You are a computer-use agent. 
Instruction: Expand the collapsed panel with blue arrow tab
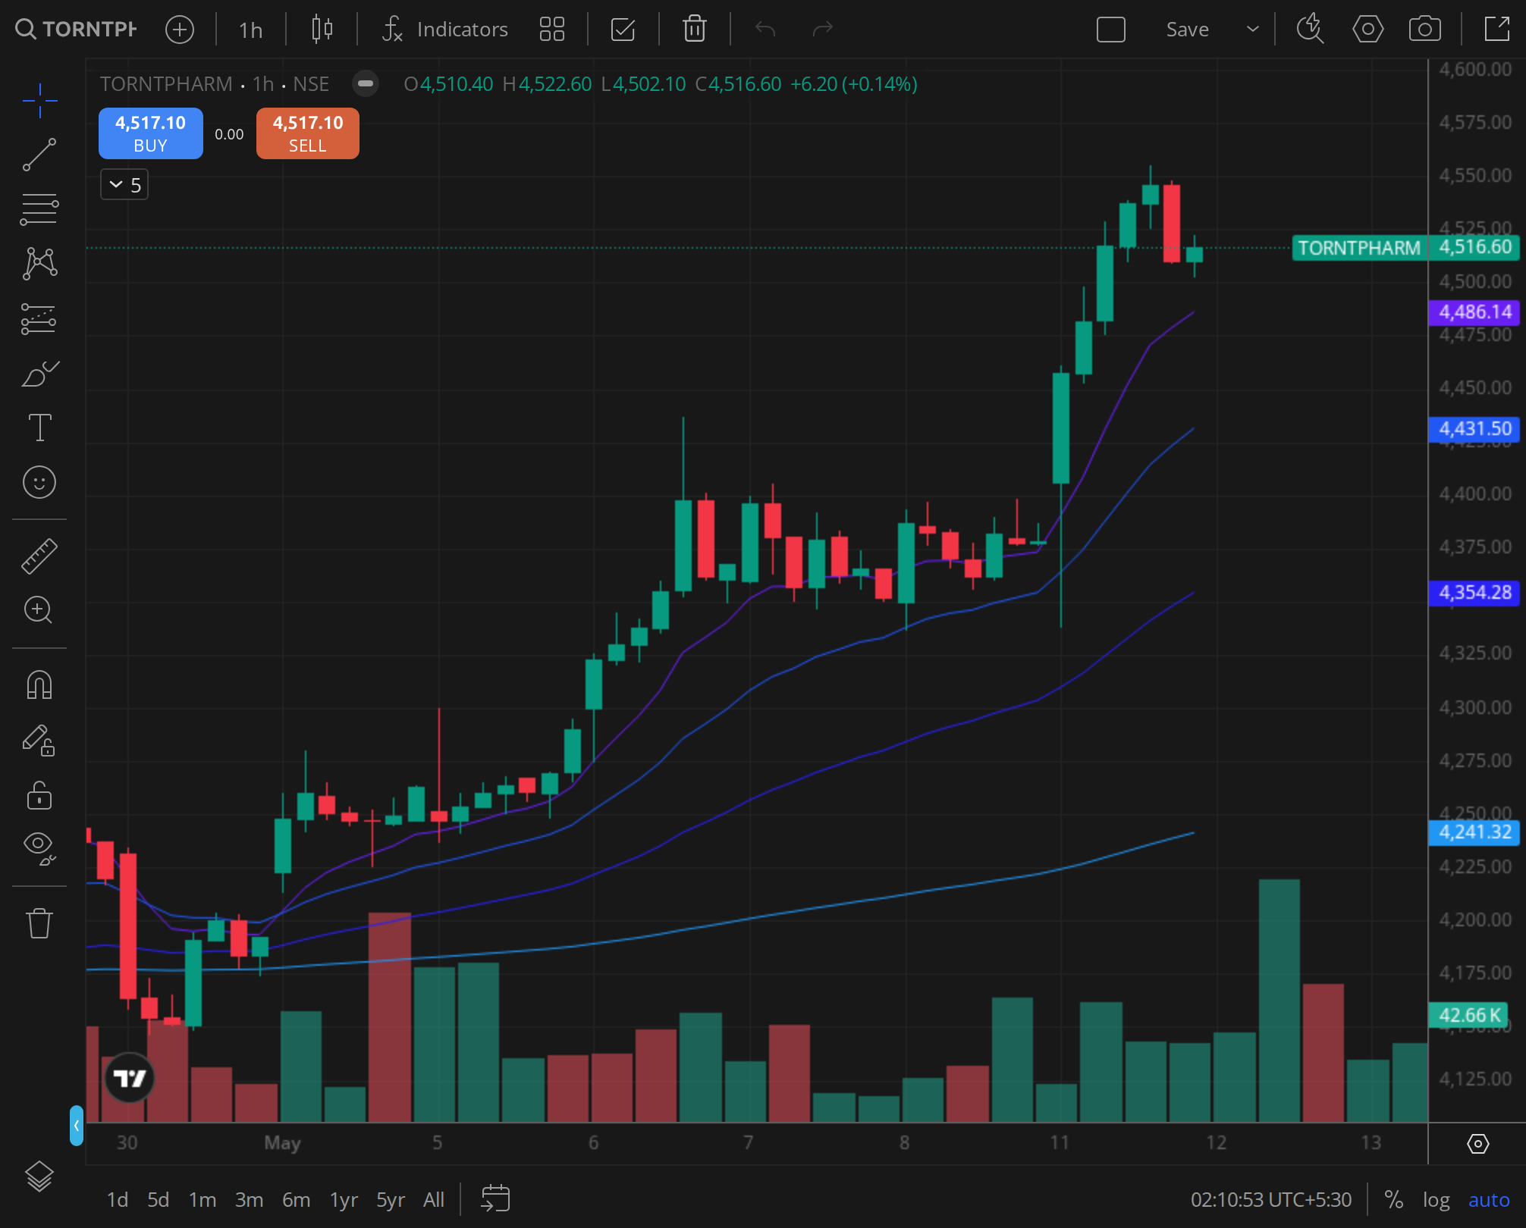(x=77, y=1125)
